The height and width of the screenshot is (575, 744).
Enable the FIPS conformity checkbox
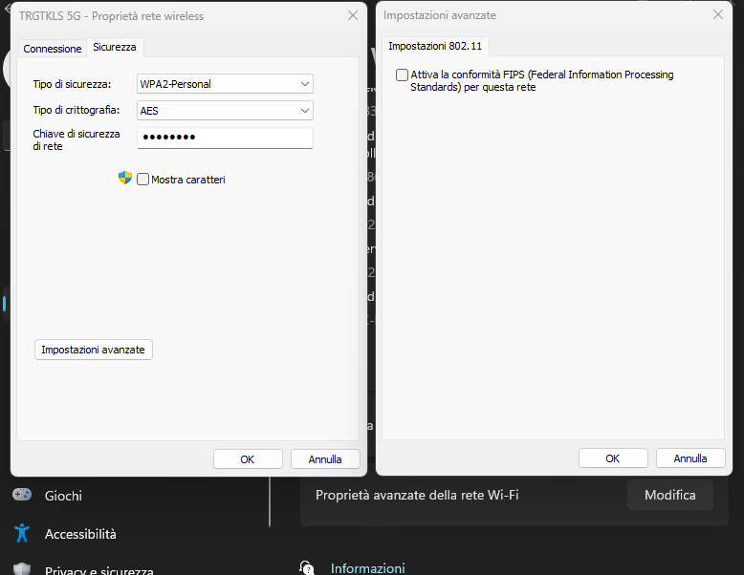click(x=402, y=75)
